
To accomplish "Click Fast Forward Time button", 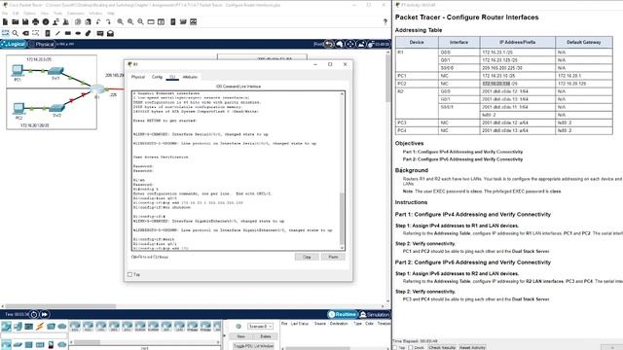I will (x=45, y=314).
